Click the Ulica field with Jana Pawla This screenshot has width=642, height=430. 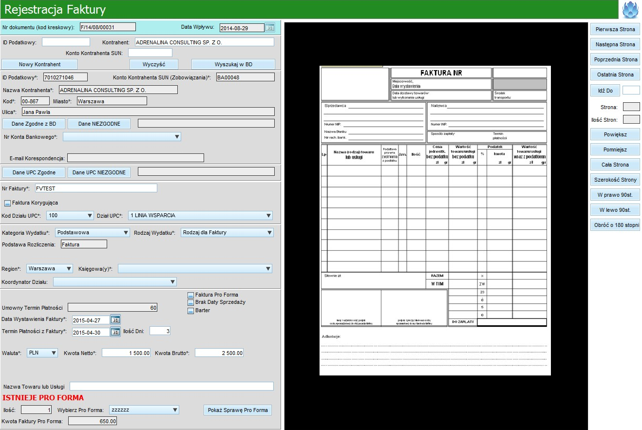[148, 112]
